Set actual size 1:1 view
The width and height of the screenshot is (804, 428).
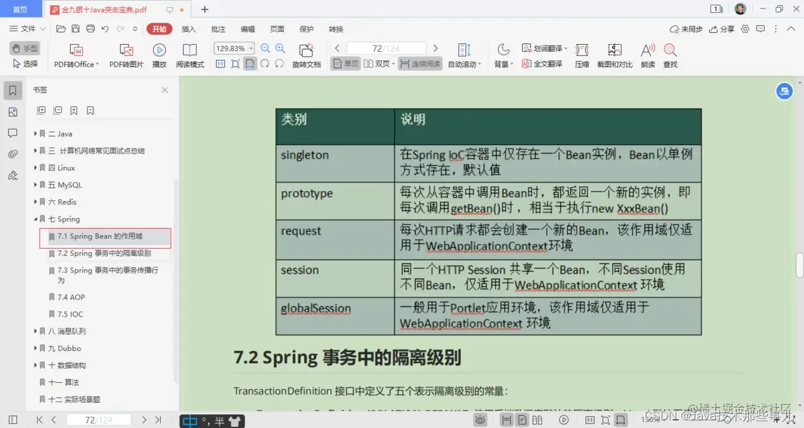click(220, 64)
